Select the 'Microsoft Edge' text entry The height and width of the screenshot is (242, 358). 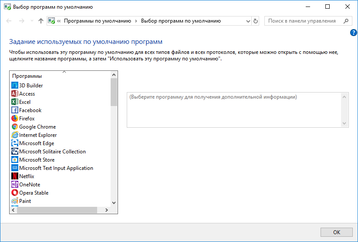[37, 143]
